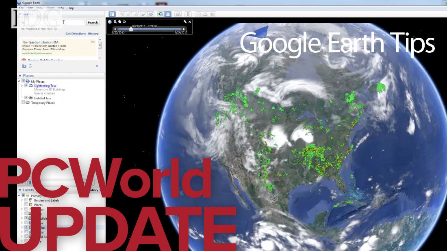Viewport: 447px width, 251px height.
Task: Select the Add Path tool
Action: pos(137,14)
